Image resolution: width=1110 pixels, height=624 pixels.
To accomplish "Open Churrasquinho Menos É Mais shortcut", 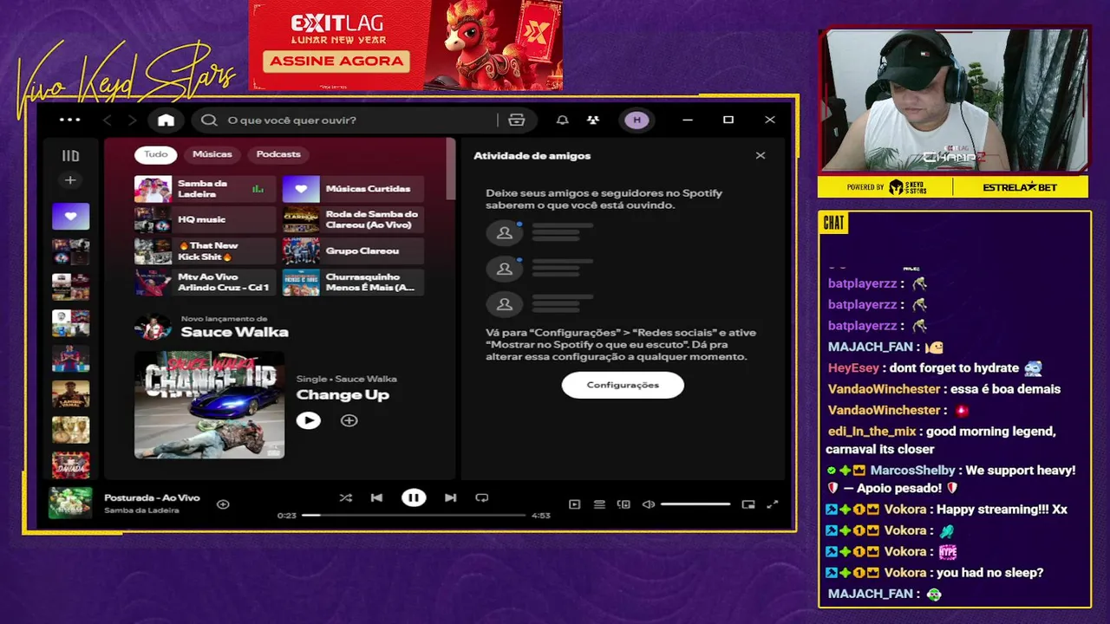I will click(x=353, y=283).
